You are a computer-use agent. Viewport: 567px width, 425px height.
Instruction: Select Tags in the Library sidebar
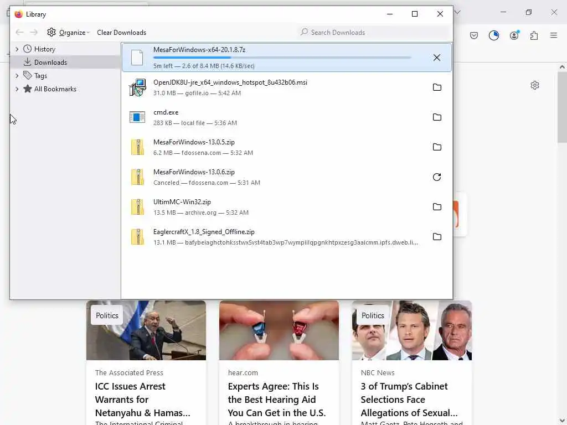coord(40,75)
